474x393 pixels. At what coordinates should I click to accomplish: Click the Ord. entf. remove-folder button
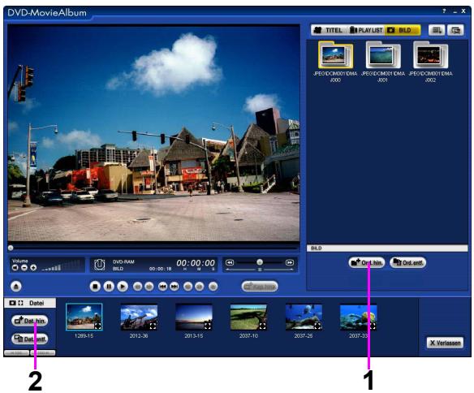pos(407,262)
